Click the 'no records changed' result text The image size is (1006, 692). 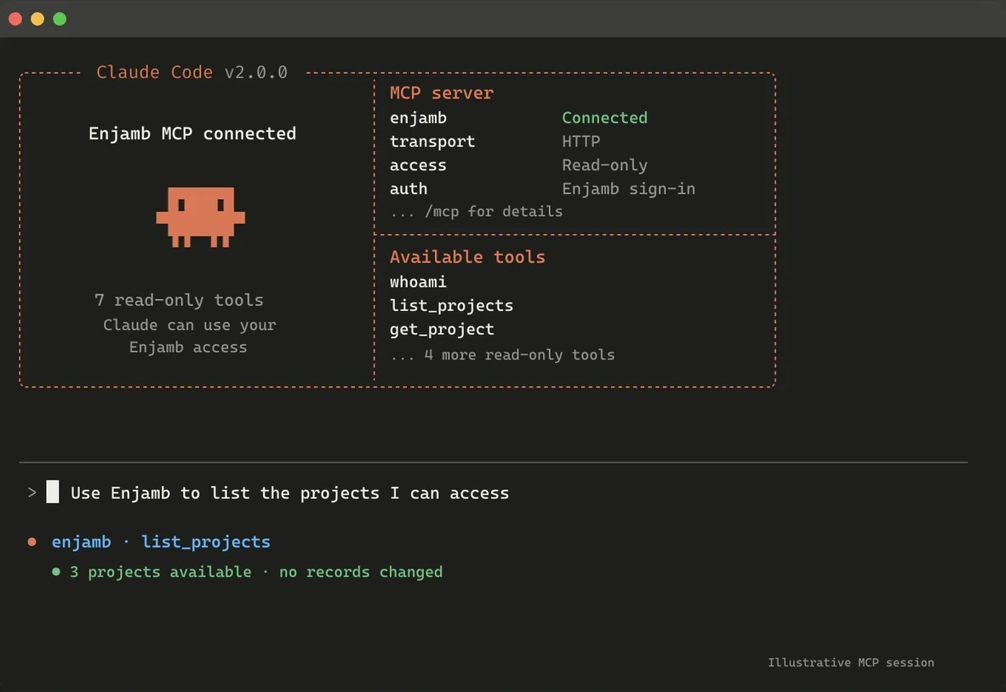(x=361, y=572)
